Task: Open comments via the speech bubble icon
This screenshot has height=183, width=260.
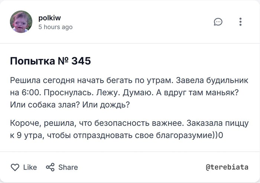Action: click(x=218, y=22)
